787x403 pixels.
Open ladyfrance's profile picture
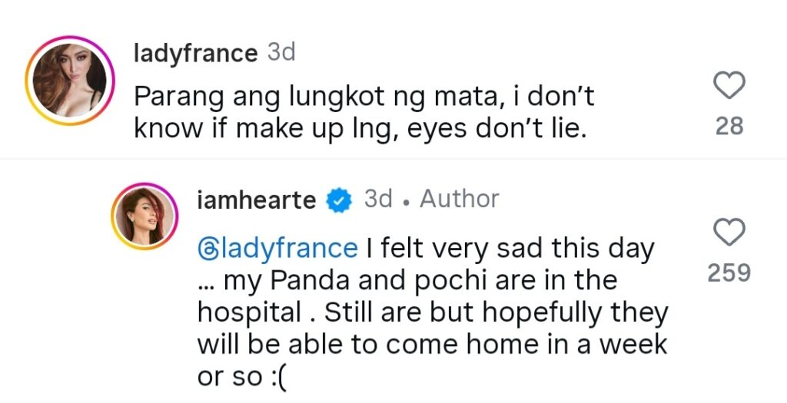pyautogui.click(x=70, y=81)
